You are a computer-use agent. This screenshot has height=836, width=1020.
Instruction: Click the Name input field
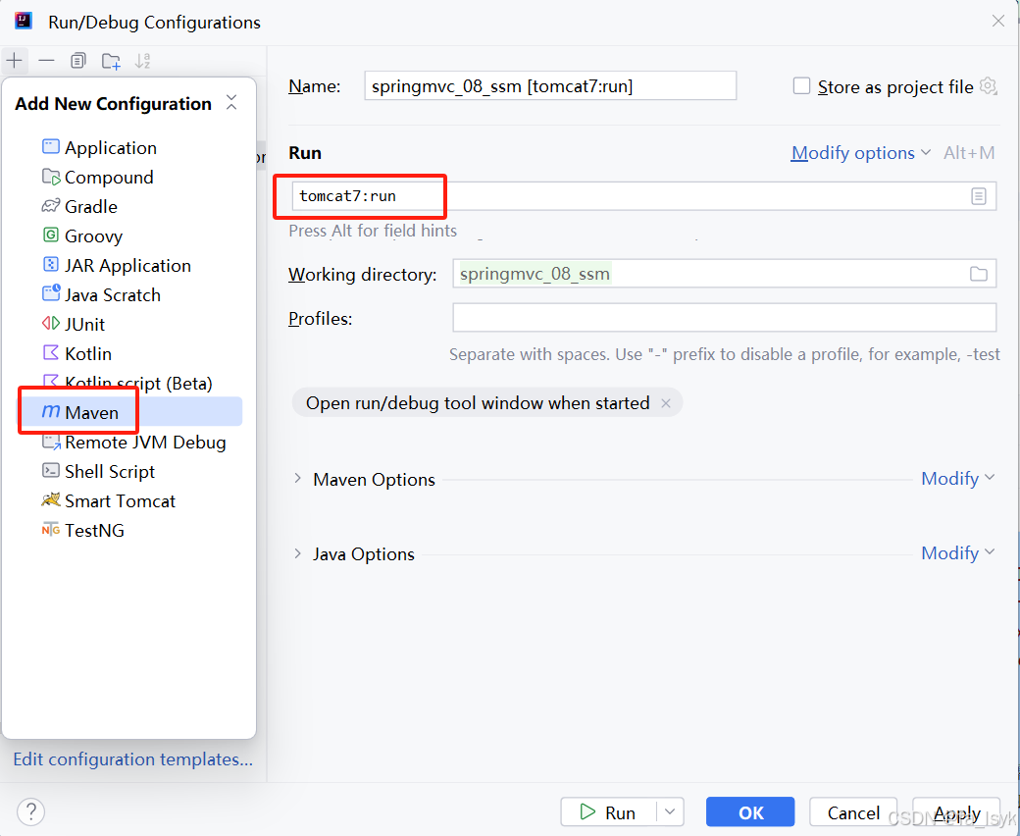click(x=550, y=86)
